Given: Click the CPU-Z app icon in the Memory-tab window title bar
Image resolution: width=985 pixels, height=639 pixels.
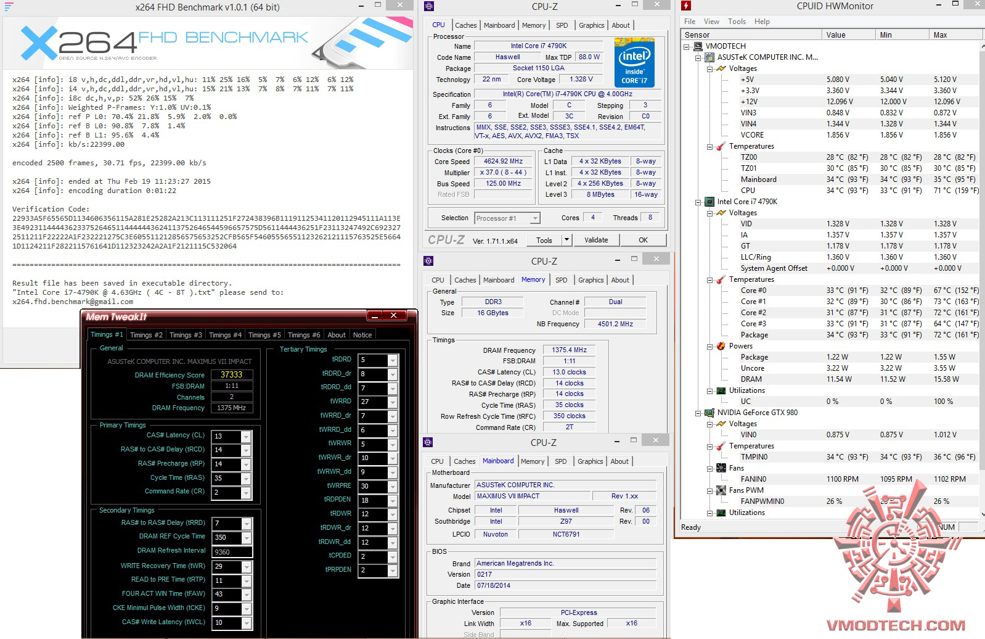Looking at the screenshot, I should tap(428, 261).
